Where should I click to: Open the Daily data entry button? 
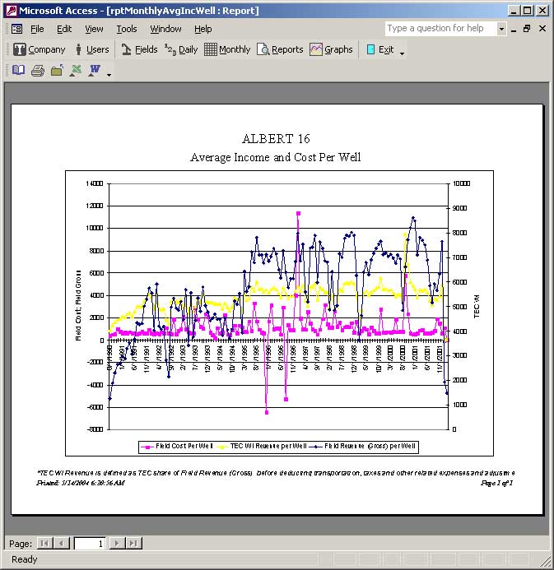[x=181, y=49]
